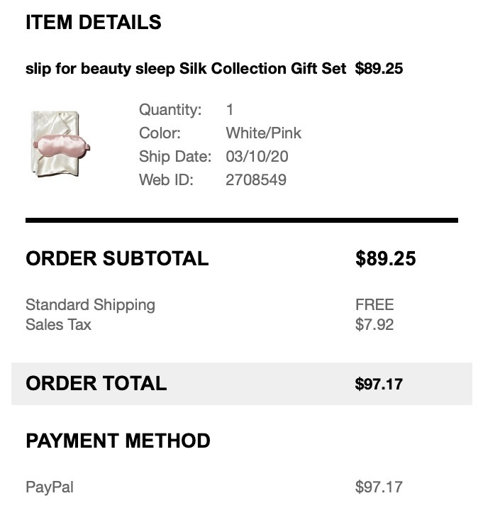Open slip for beauty sleep Silk Collection title
The width and height of the screenshot is (483, 525).
click(186, 69)
